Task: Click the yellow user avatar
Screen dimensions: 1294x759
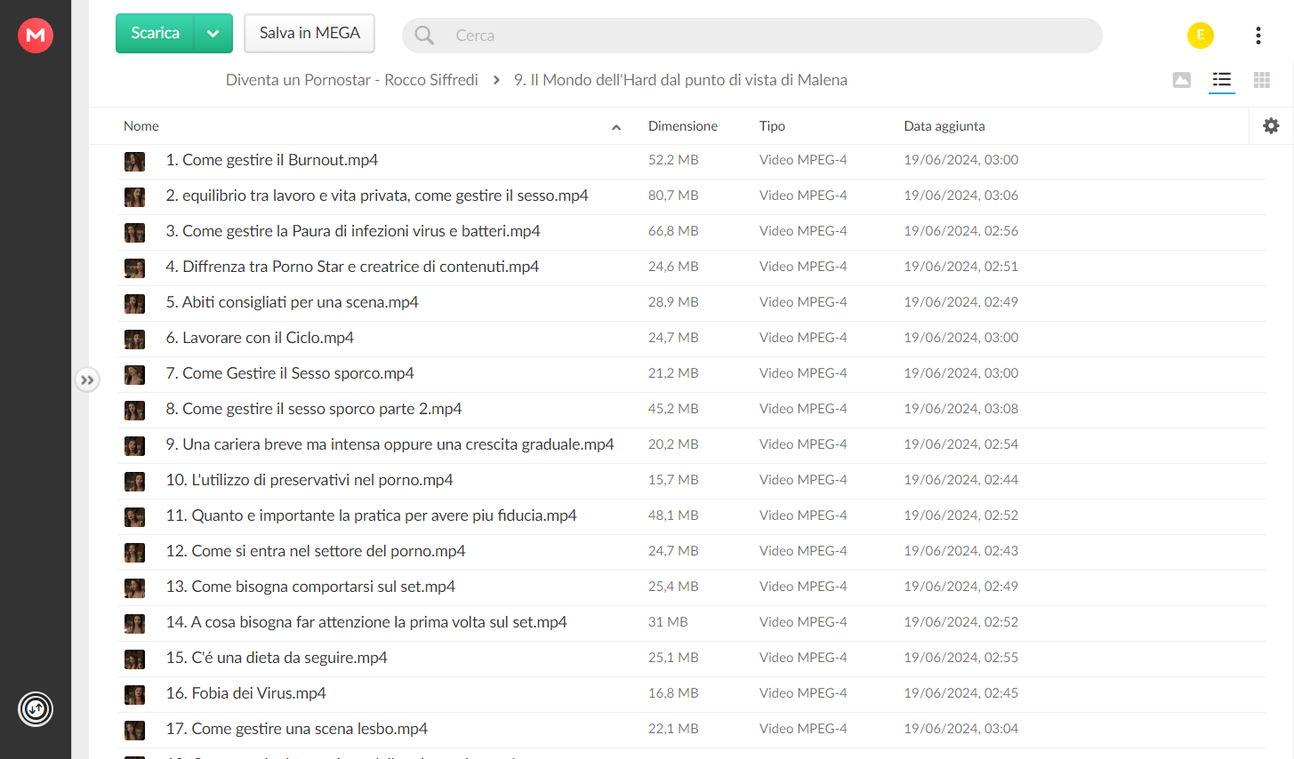Action: (1200, 36)
